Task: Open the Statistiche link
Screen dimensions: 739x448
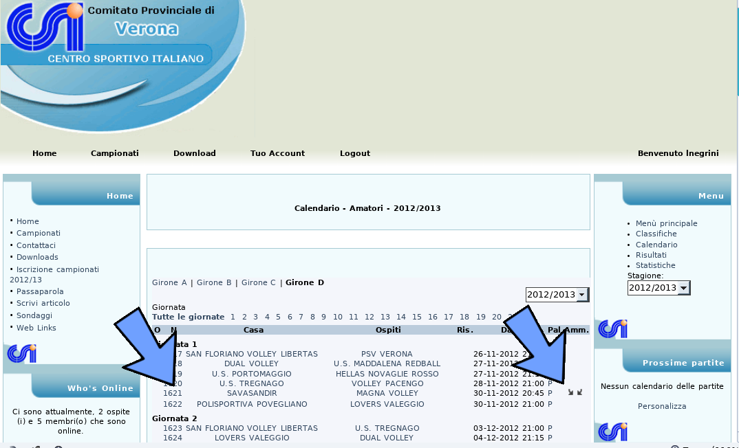Action: click(x=656, y=265)
